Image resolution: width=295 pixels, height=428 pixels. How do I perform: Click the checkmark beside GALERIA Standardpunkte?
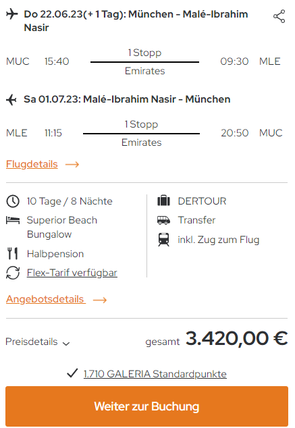[72, 373]
